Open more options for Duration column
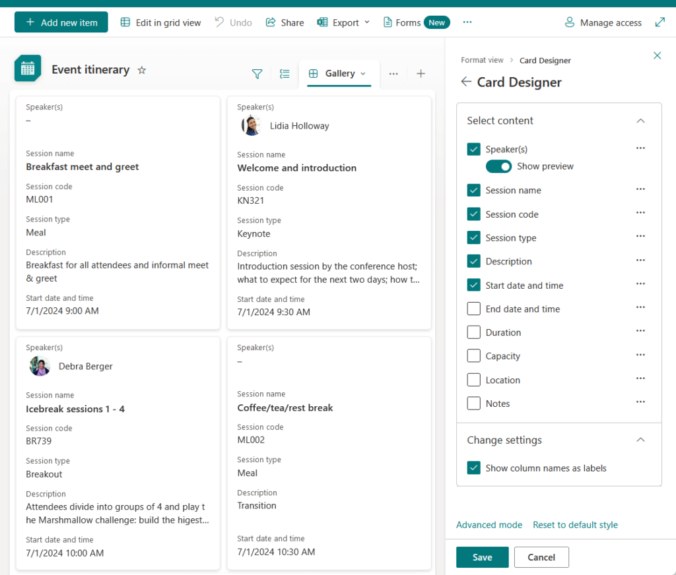 640,331
